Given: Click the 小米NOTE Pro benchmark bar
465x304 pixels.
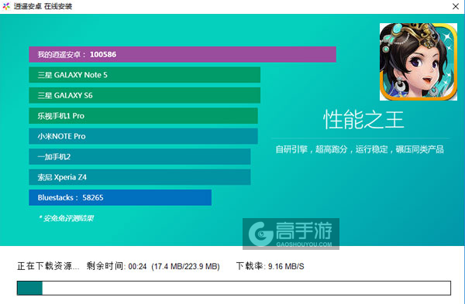Looking at the screenshot, I should 143,136.
